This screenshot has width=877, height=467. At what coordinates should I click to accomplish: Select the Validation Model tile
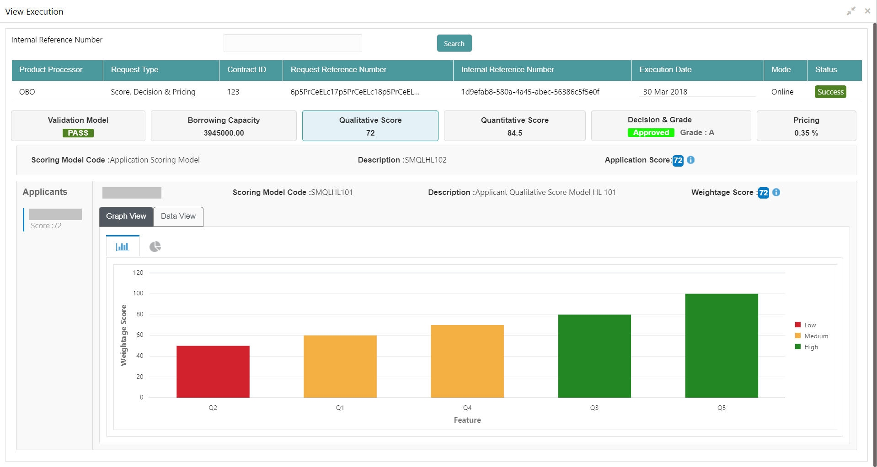coord(78,126)
